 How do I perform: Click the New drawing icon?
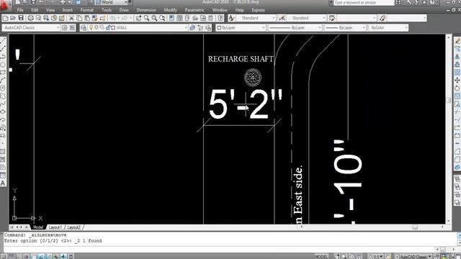pyautogui.click(x=5, y=18)
